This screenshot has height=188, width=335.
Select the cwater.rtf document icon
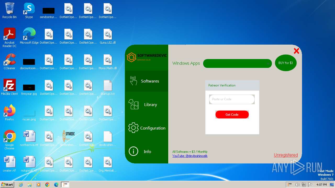tap(9, 164)
